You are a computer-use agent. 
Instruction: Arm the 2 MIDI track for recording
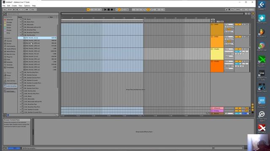[x=247, y=36]
